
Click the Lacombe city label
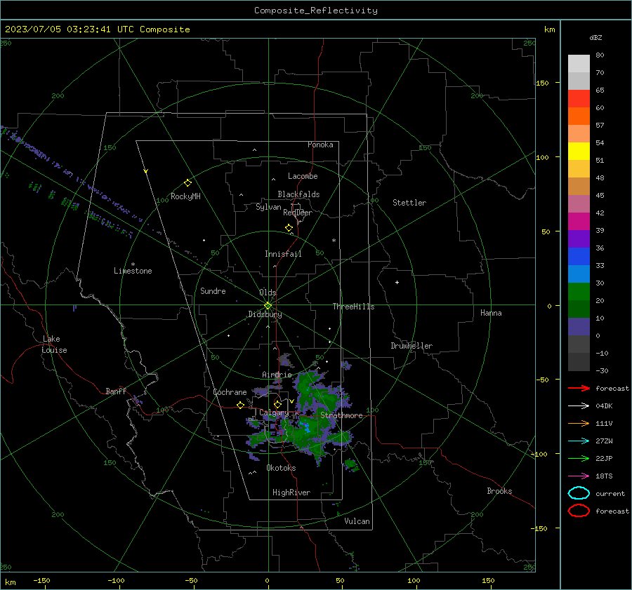303,176
